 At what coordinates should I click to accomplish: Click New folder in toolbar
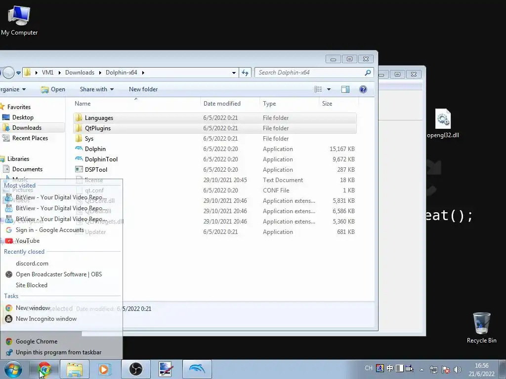pos(143,89)
